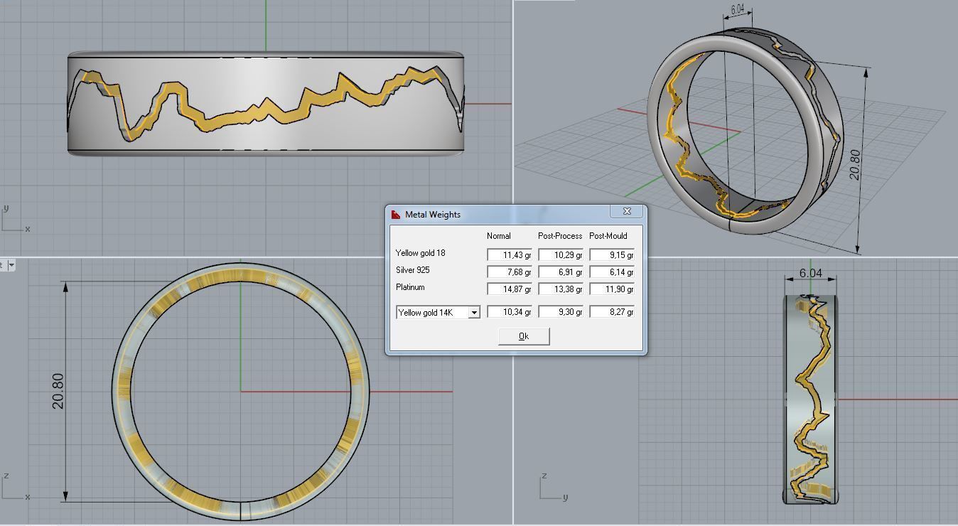Select Yellow gold 14K Post-Mould weight field
Viewport: 958px width, 526px height.
point(611,312)
